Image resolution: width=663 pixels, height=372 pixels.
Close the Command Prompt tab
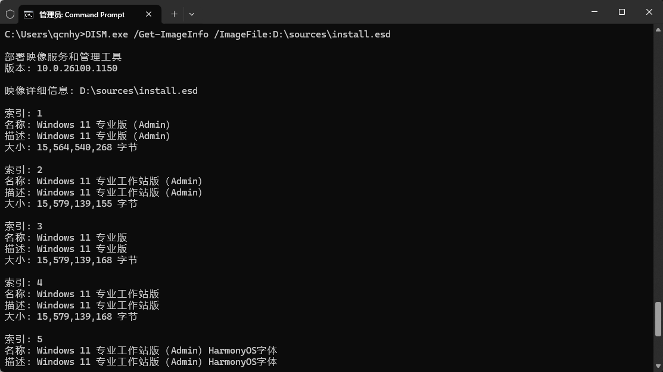coord(148,14)
